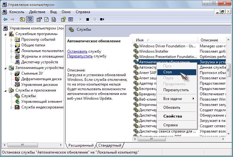The width and height of the screenshot is (233, 157).
Task: Expand the Просмотр событий node
Action: [11, 40]
